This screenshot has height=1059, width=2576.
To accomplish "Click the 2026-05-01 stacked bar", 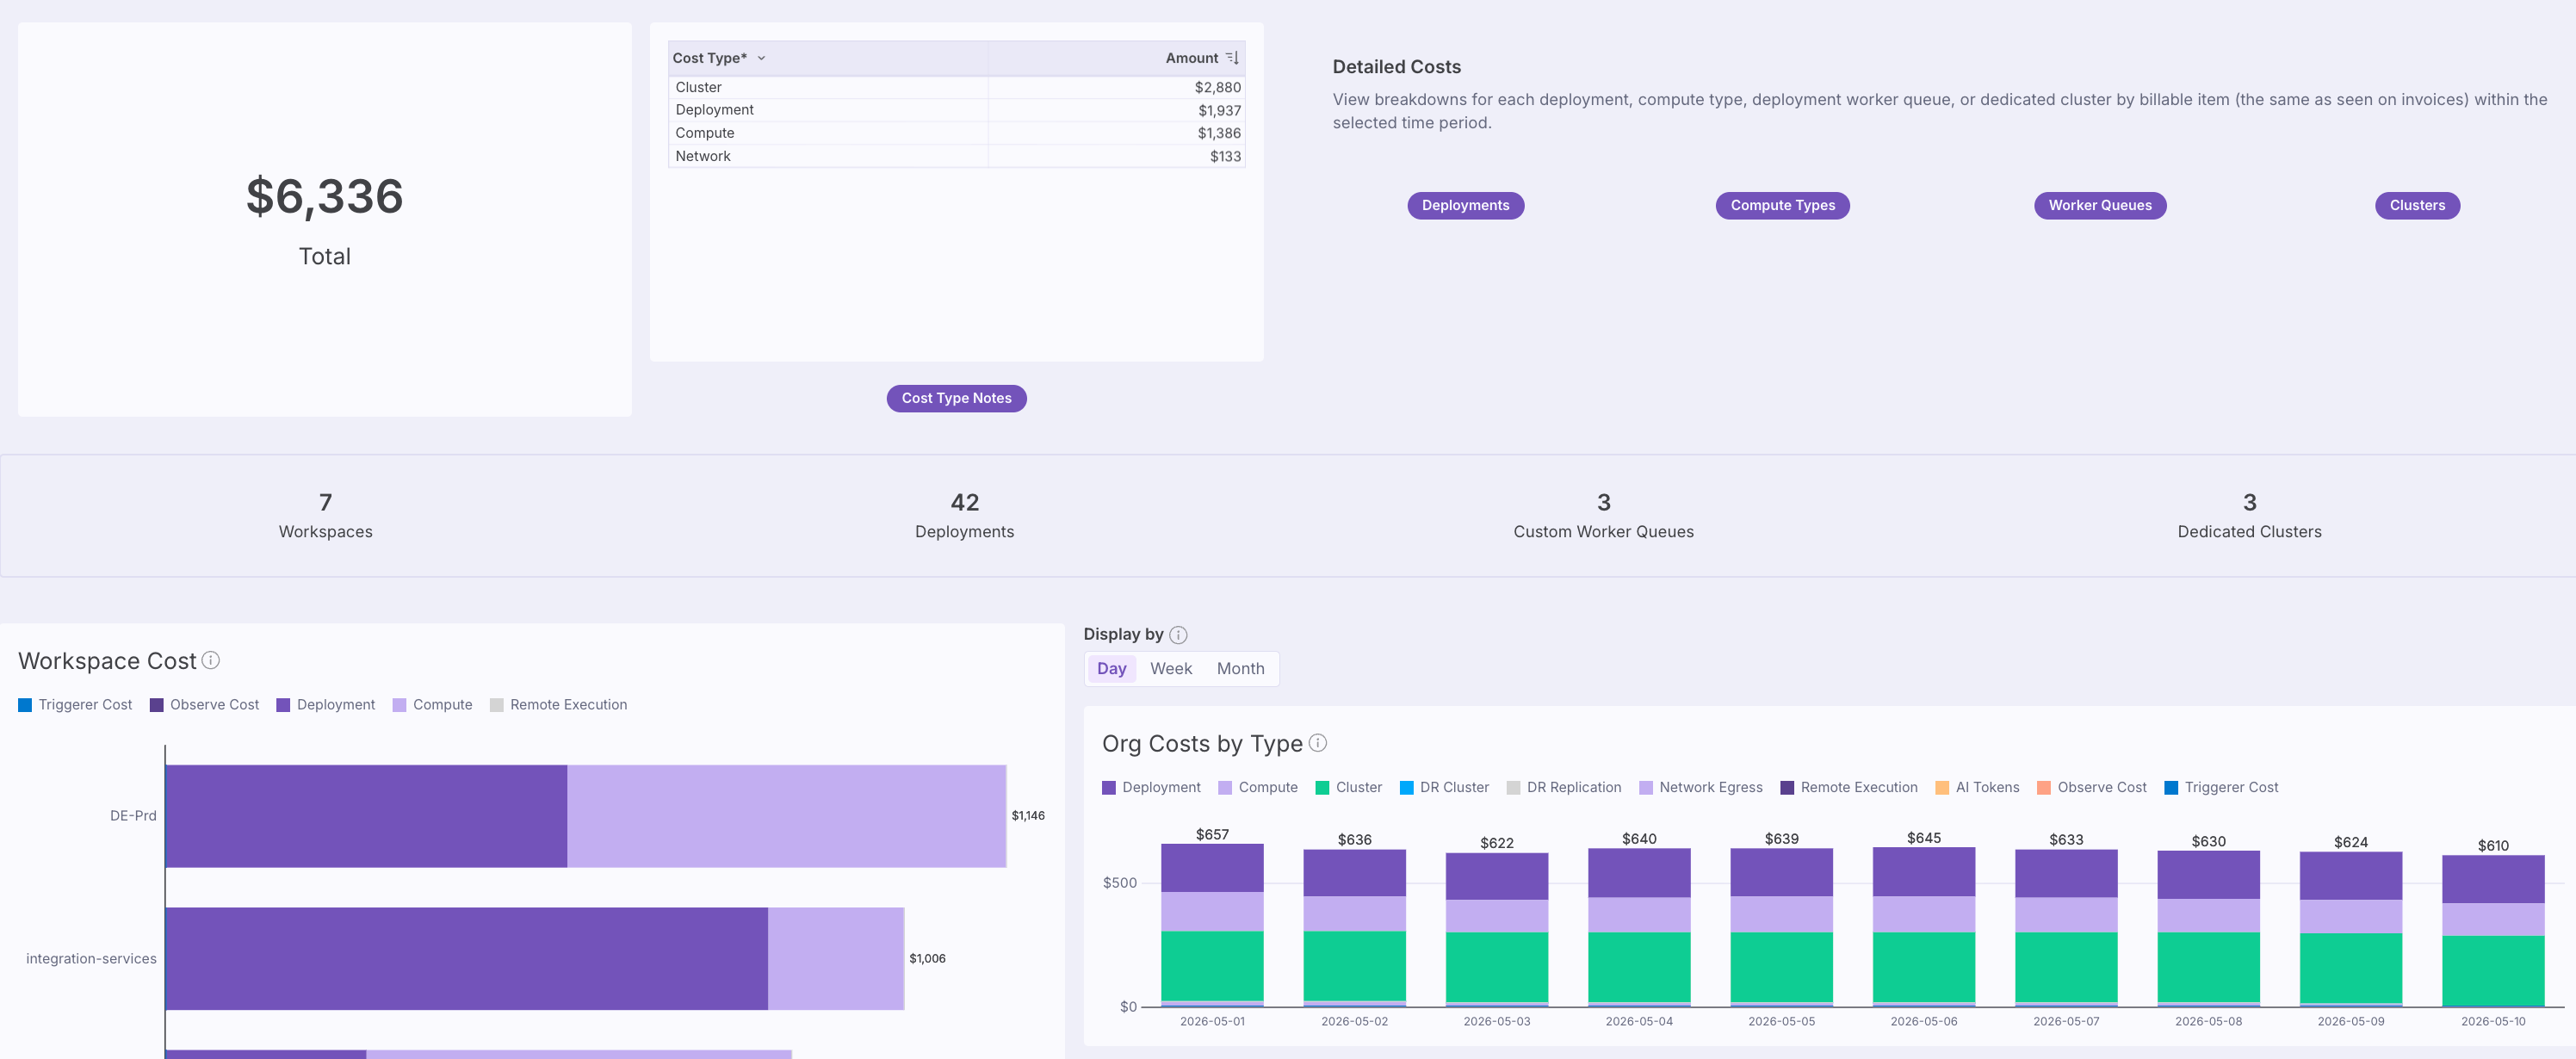I will pos(1212,925).
